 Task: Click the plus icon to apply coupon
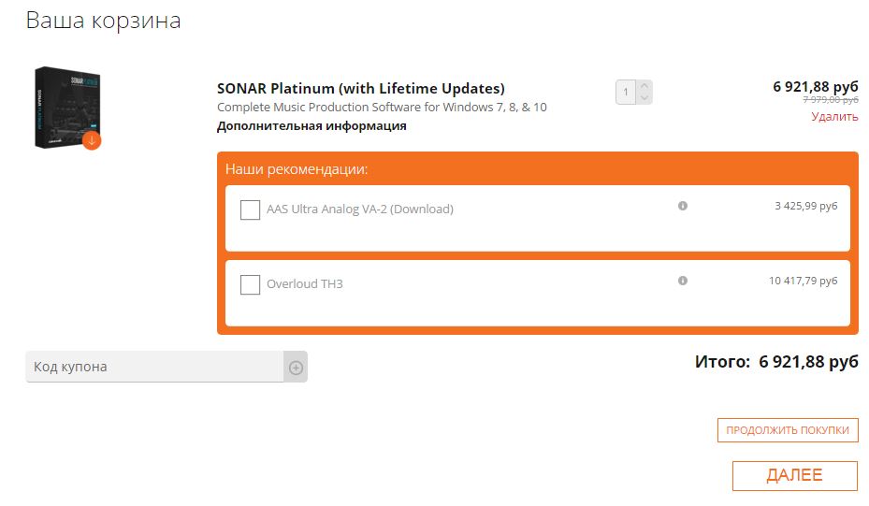[x=296, y=367]
